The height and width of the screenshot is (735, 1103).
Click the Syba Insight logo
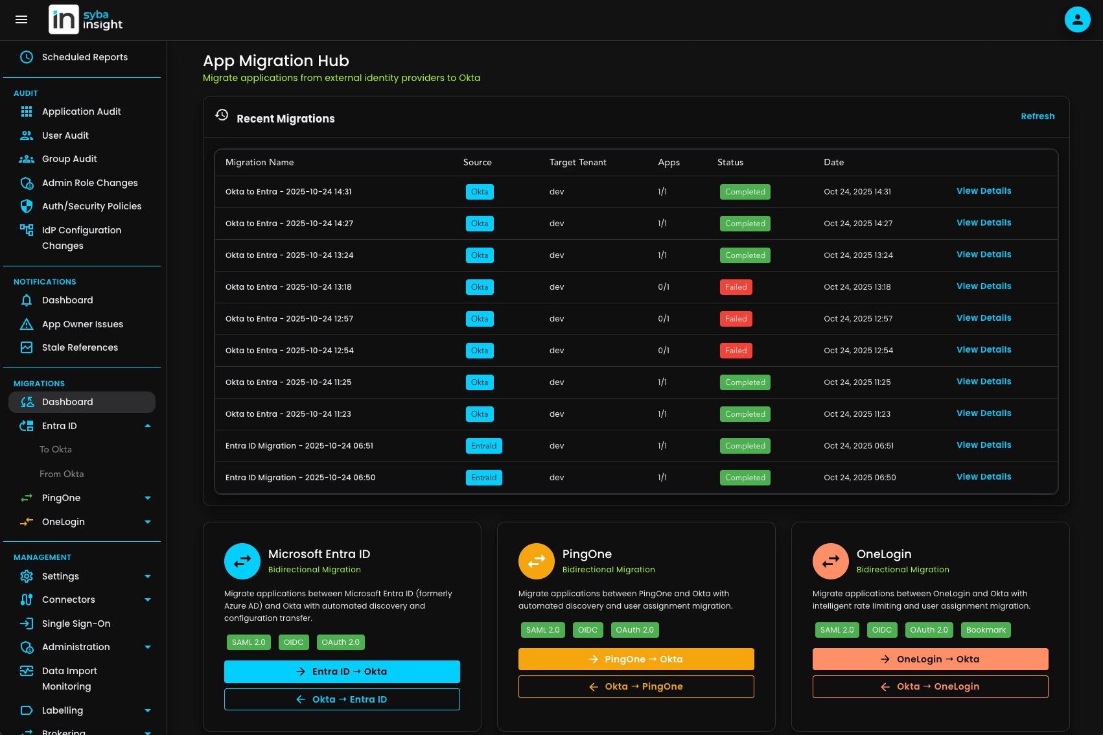point(86,19)
